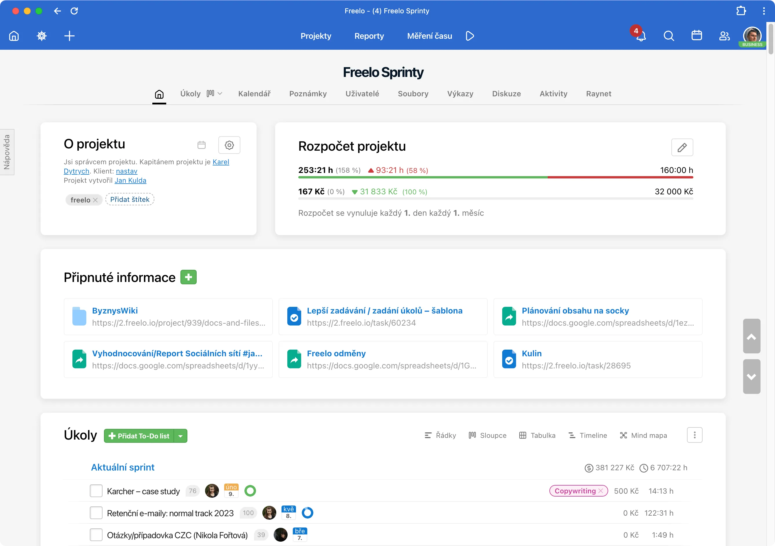Switch to the Diskuze tab
This screenshot has height=546, width=775.
pyautogui.click(x=506, y=94)
